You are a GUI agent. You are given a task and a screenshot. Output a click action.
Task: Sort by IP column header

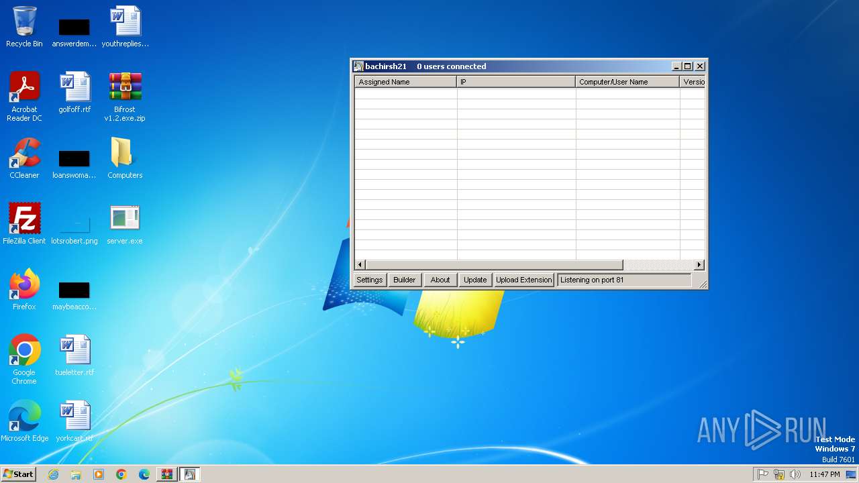tap(516, 82)
